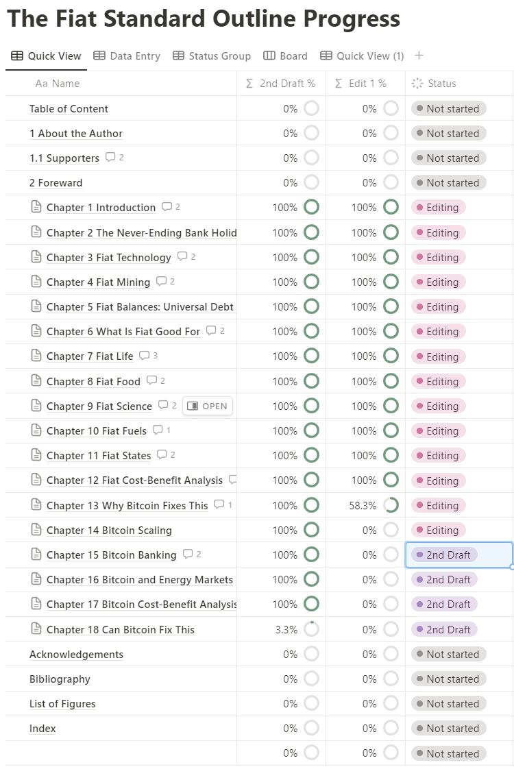Open the Chapter 18 Can Bitcoin Fix This page
The width and height of the screenshot is (514, 767).
coord(121,629)
